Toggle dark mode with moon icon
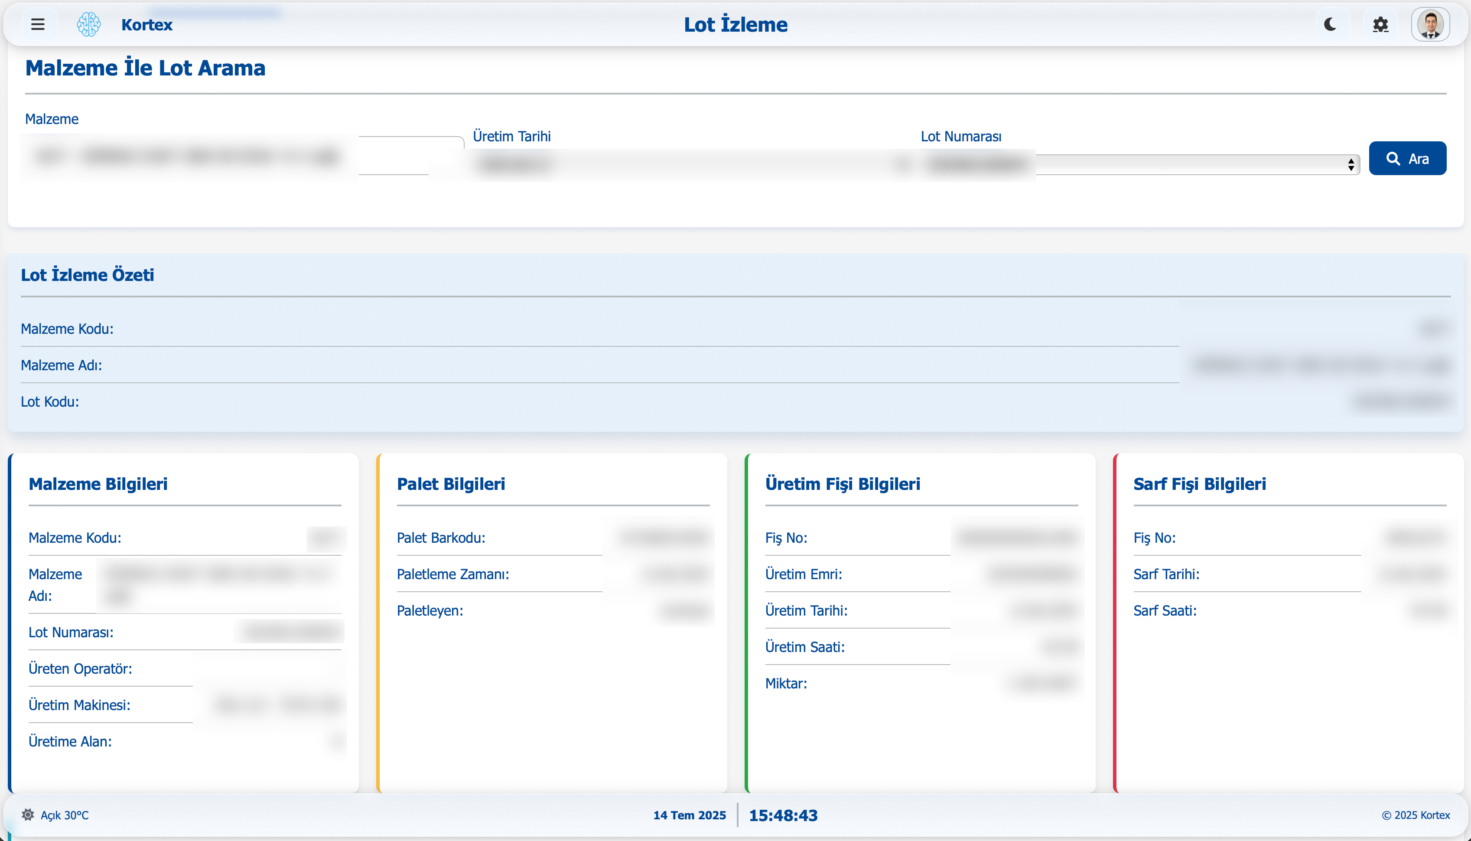 [1330, 24]
